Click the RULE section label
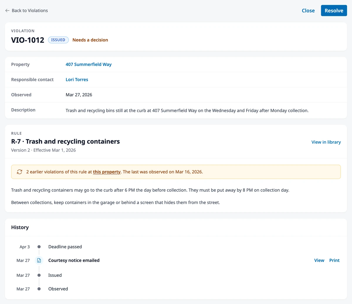352x304 pixels. point(16,133)
